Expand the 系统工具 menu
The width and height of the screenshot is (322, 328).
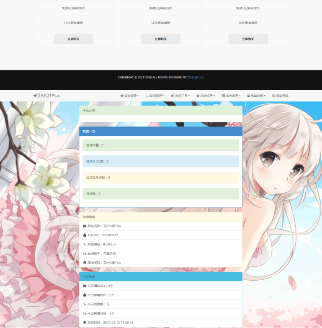(x=180, y=96)
